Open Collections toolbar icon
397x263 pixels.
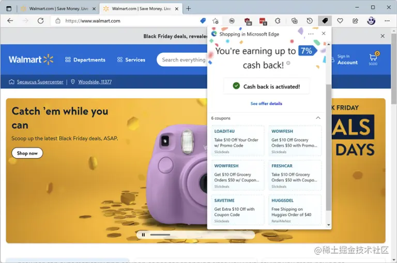coord(294,21)
